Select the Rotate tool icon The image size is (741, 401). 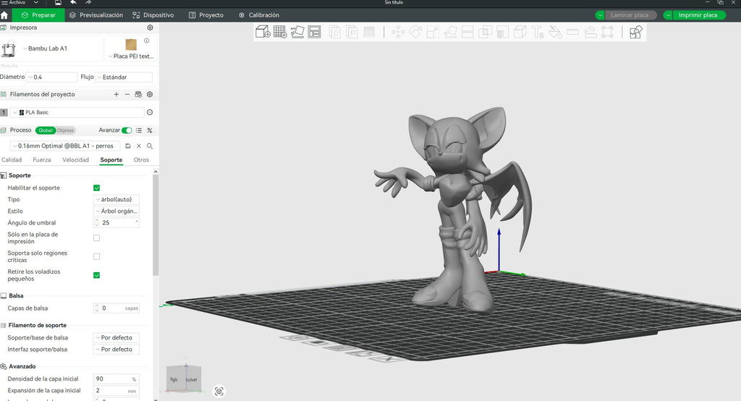pos(415,32)
